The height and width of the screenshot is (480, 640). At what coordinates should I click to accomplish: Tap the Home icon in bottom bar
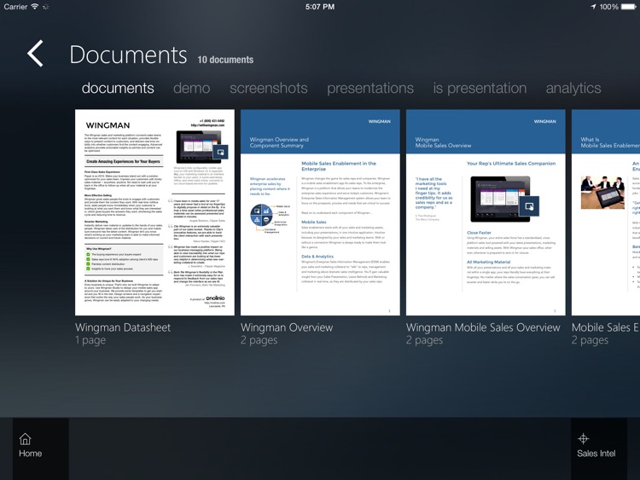[x=25, y=439]
